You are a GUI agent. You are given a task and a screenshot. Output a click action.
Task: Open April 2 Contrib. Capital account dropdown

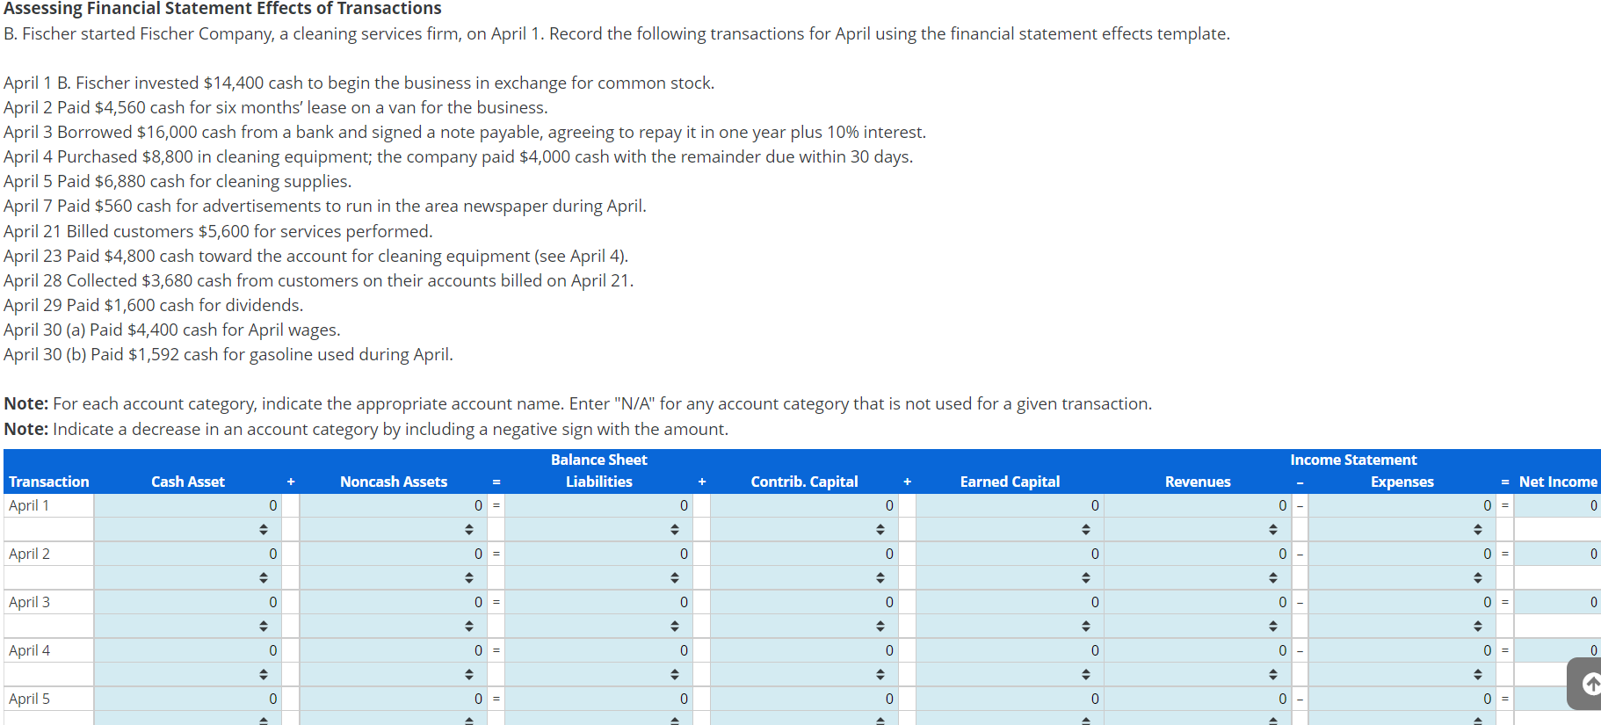tap(804, 577)
